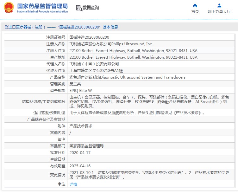Click the 其他内容 row label
This screenshot has height=193, width=238.
click(58, 133)
